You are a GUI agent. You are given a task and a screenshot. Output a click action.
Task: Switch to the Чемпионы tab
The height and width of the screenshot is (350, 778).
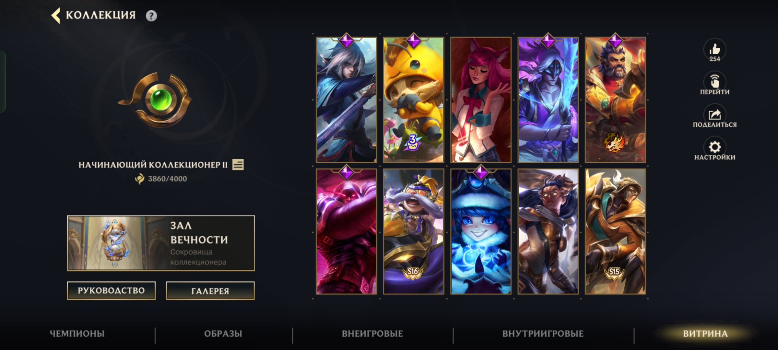77,334
